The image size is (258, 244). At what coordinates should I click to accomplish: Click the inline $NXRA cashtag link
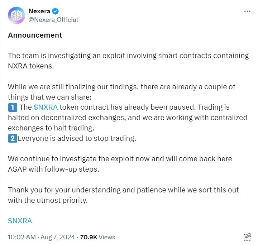coord(46,107)
